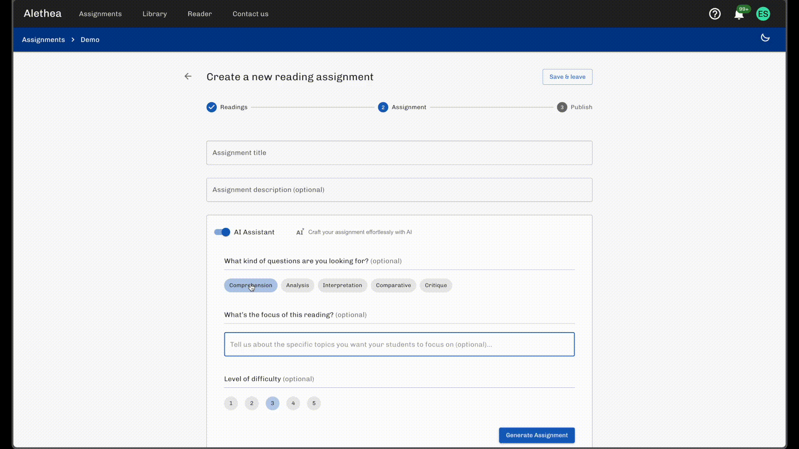Open the help question mark icon

point(715,14)
